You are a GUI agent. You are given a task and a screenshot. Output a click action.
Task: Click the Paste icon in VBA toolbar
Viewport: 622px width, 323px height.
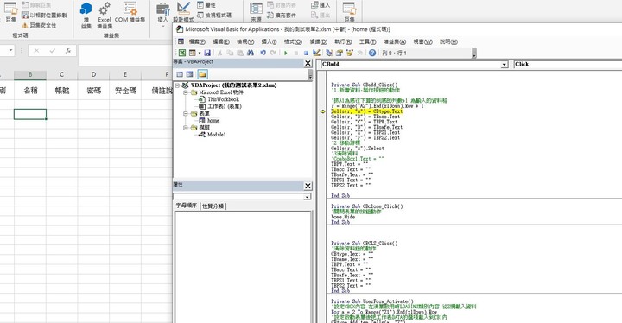[240, 53]
